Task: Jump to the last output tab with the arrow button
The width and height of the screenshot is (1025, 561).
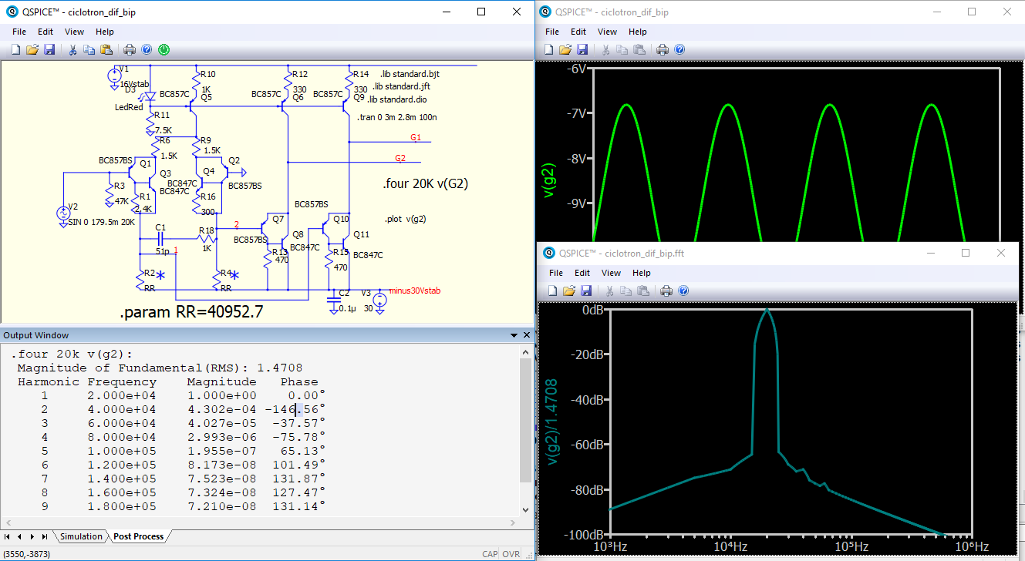Action: [45, 536]
